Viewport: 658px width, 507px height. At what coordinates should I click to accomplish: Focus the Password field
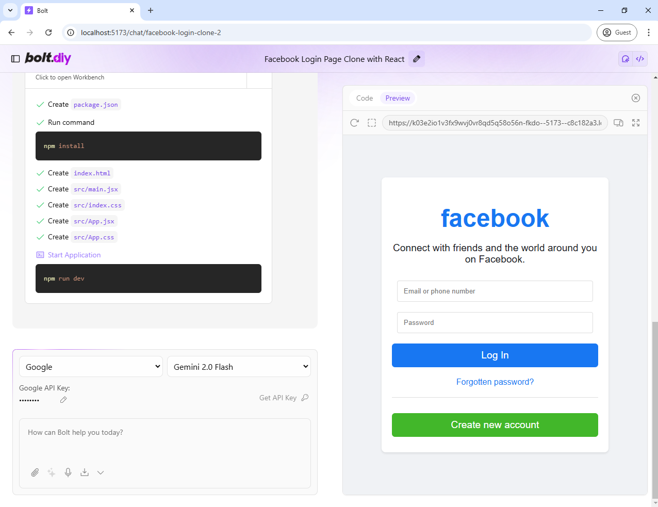click(x=495, y=322)
